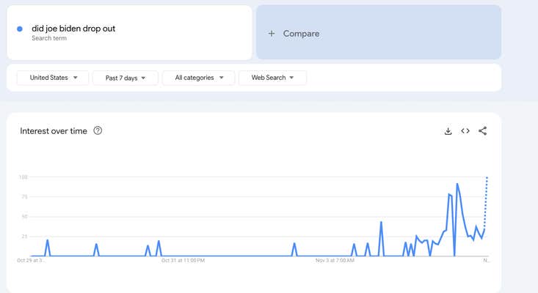Click the plus icon beside Compare
This screenshot has width=538, height=293.
(x=272, y=34)
